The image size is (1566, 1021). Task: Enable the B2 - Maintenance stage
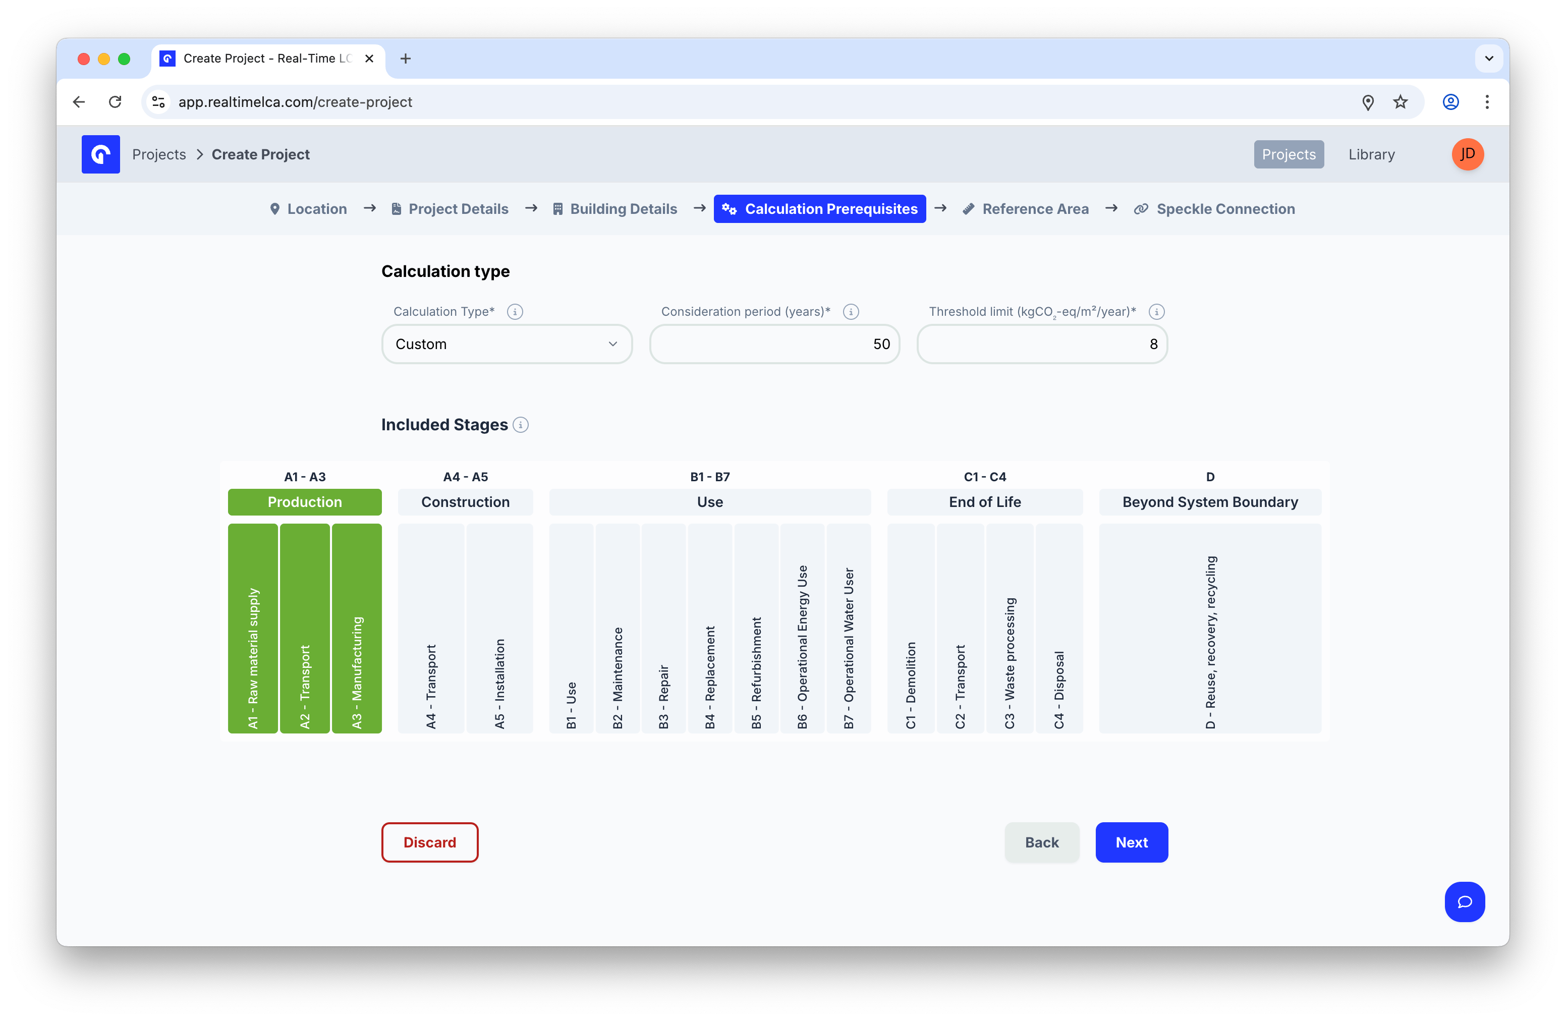[x=617, y=628]
